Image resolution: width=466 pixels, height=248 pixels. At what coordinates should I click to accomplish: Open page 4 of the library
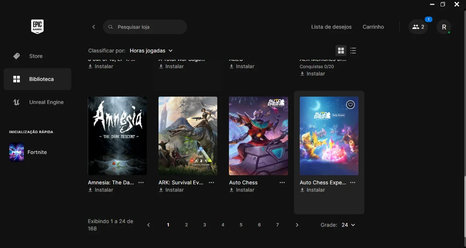223,225
